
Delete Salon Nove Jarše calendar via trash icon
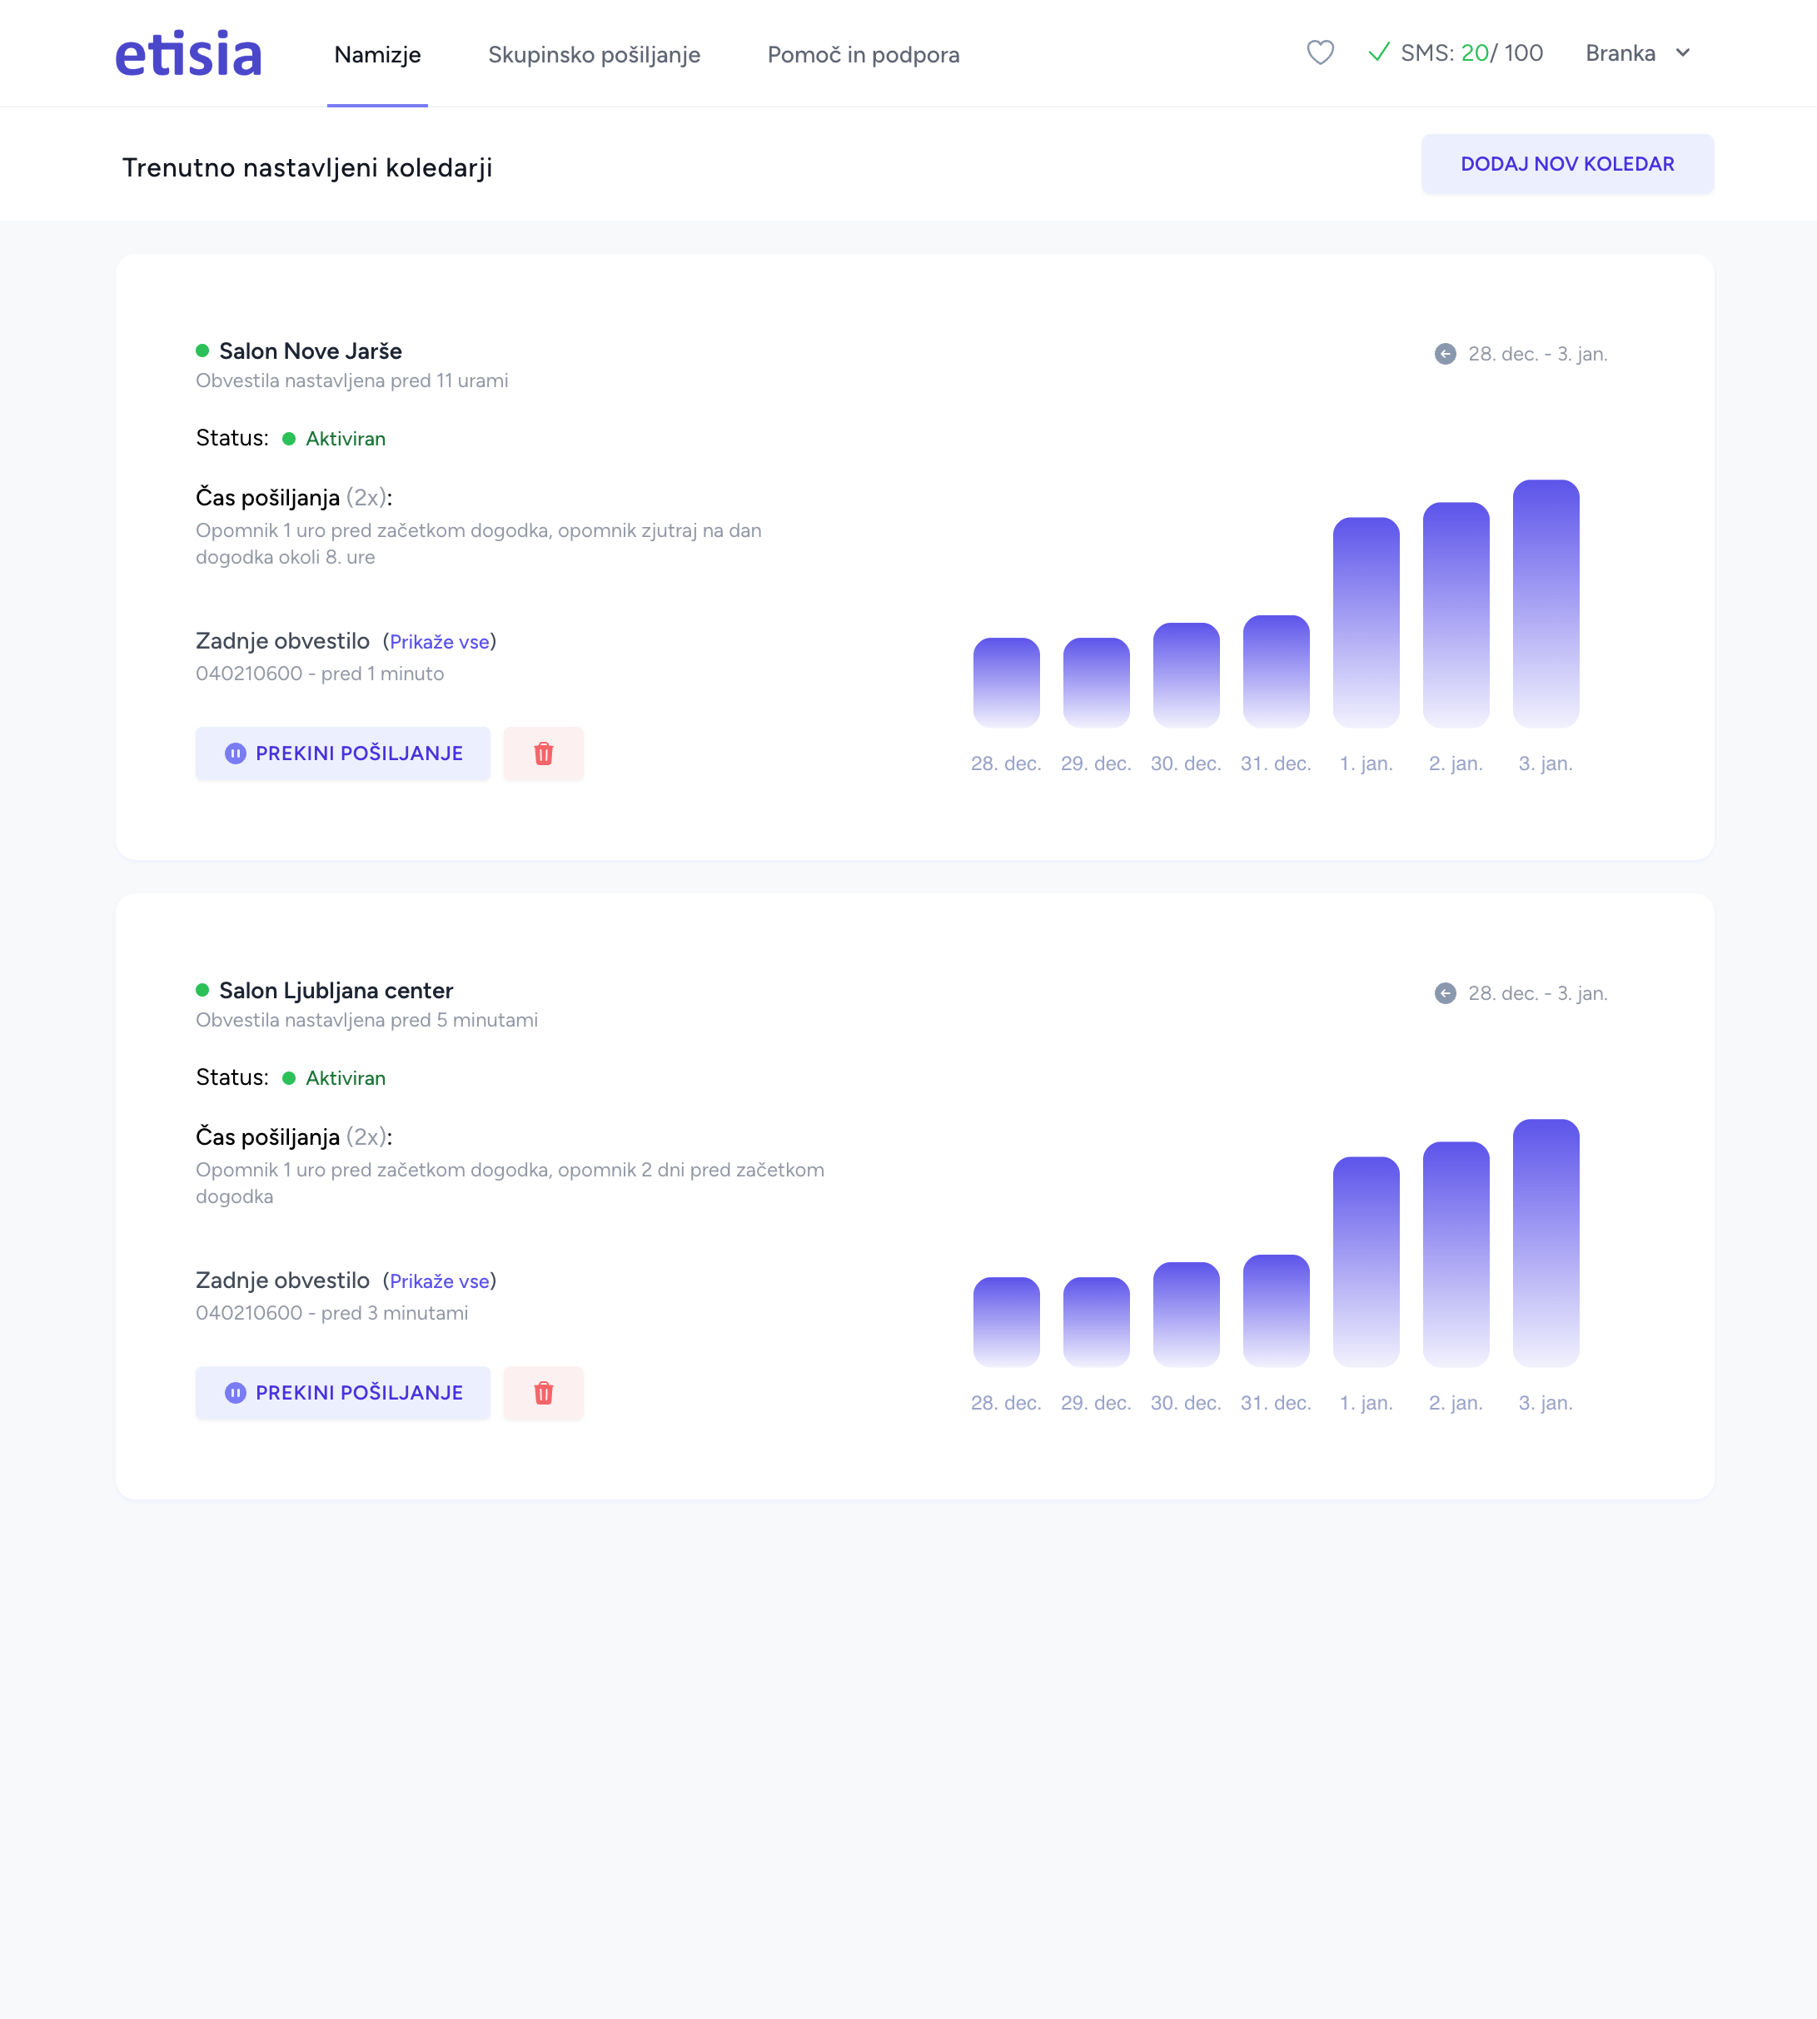coord(543,753)
